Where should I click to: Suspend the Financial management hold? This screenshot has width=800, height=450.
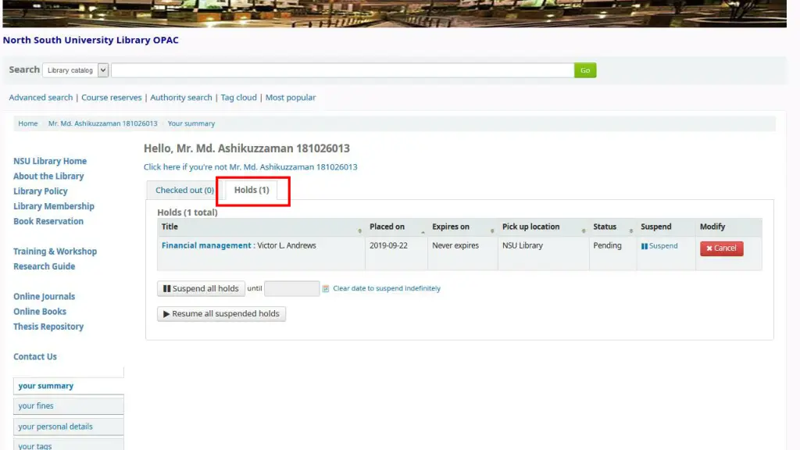point(659,246)
